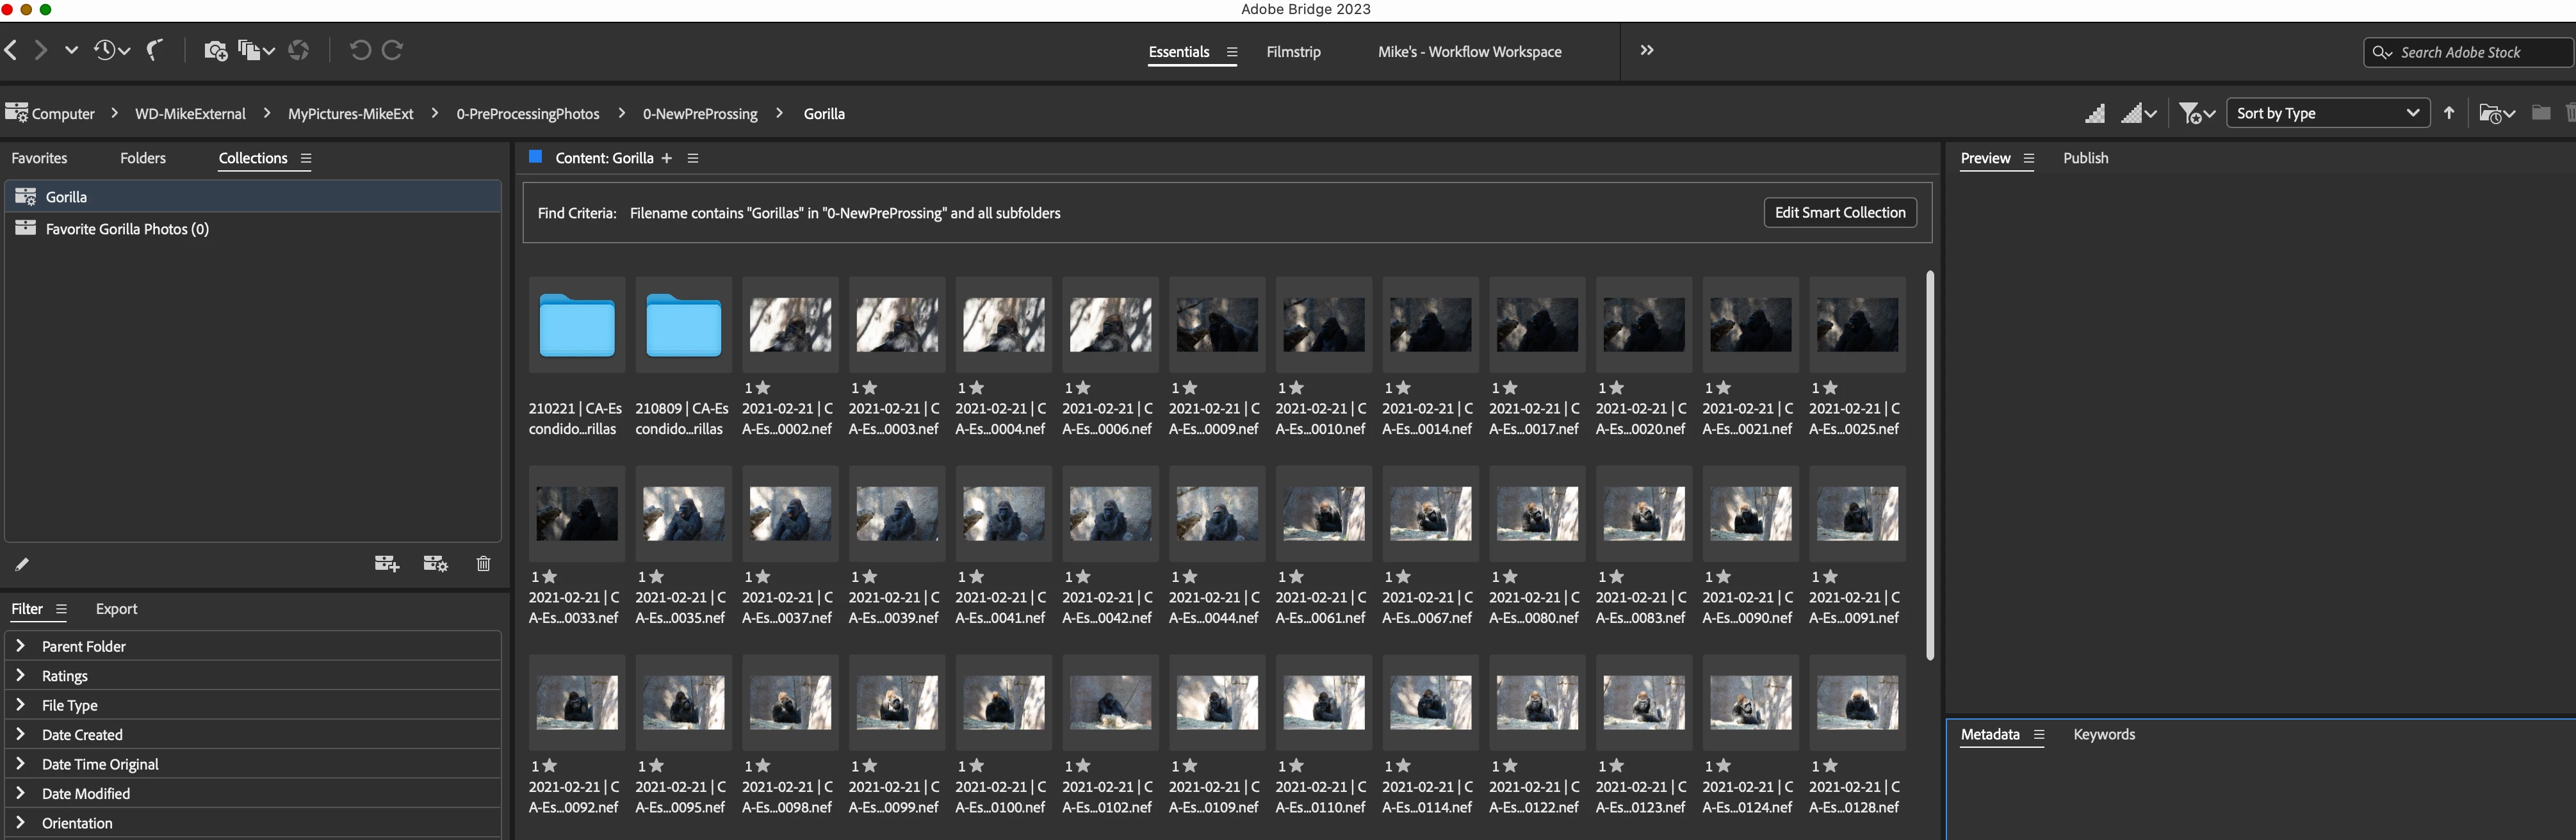Click the Edit Smart Collection button
This screenshot has height=840, width=2576.
click(1839, 212)
